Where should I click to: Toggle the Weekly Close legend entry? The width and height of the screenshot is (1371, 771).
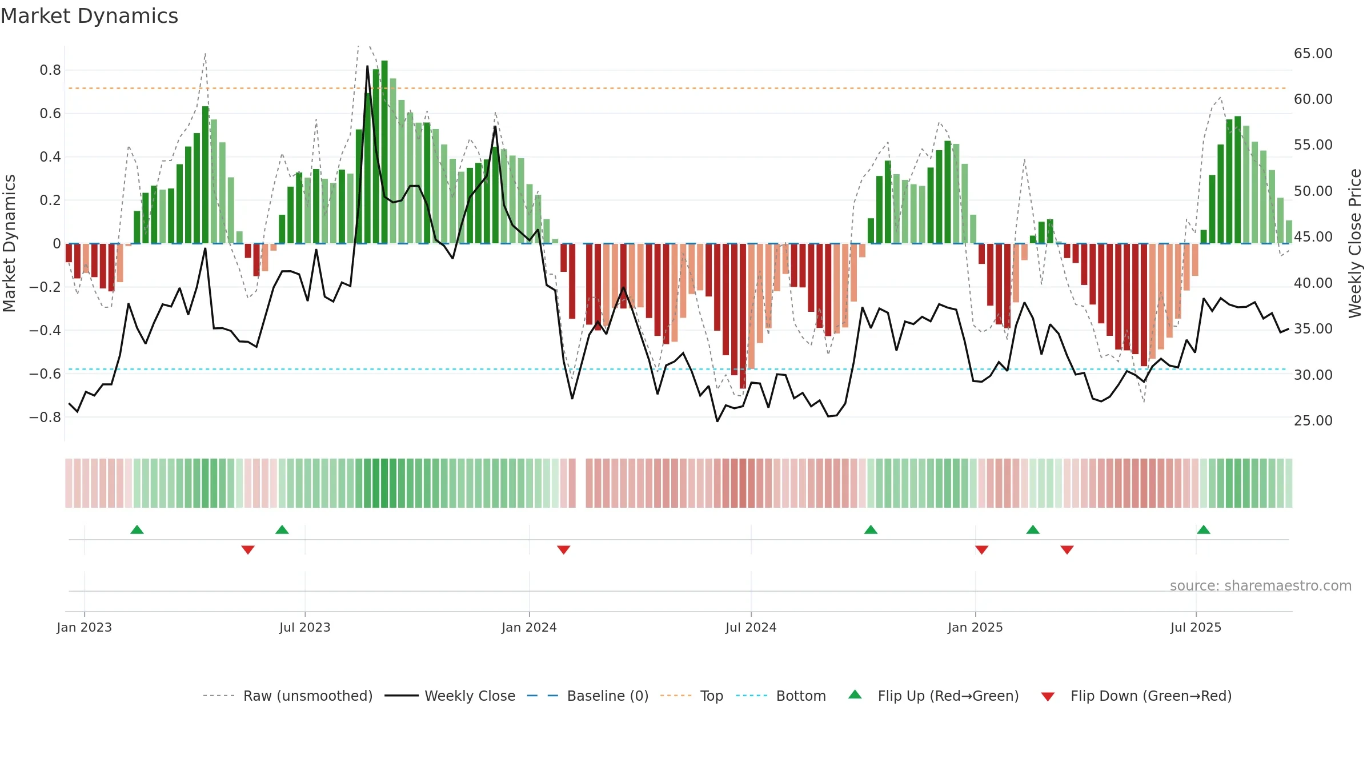tap(450, 696)
